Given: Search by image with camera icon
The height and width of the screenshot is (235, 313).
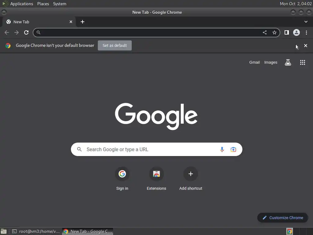Looking at the screenshot, I should tap(233, 149).
